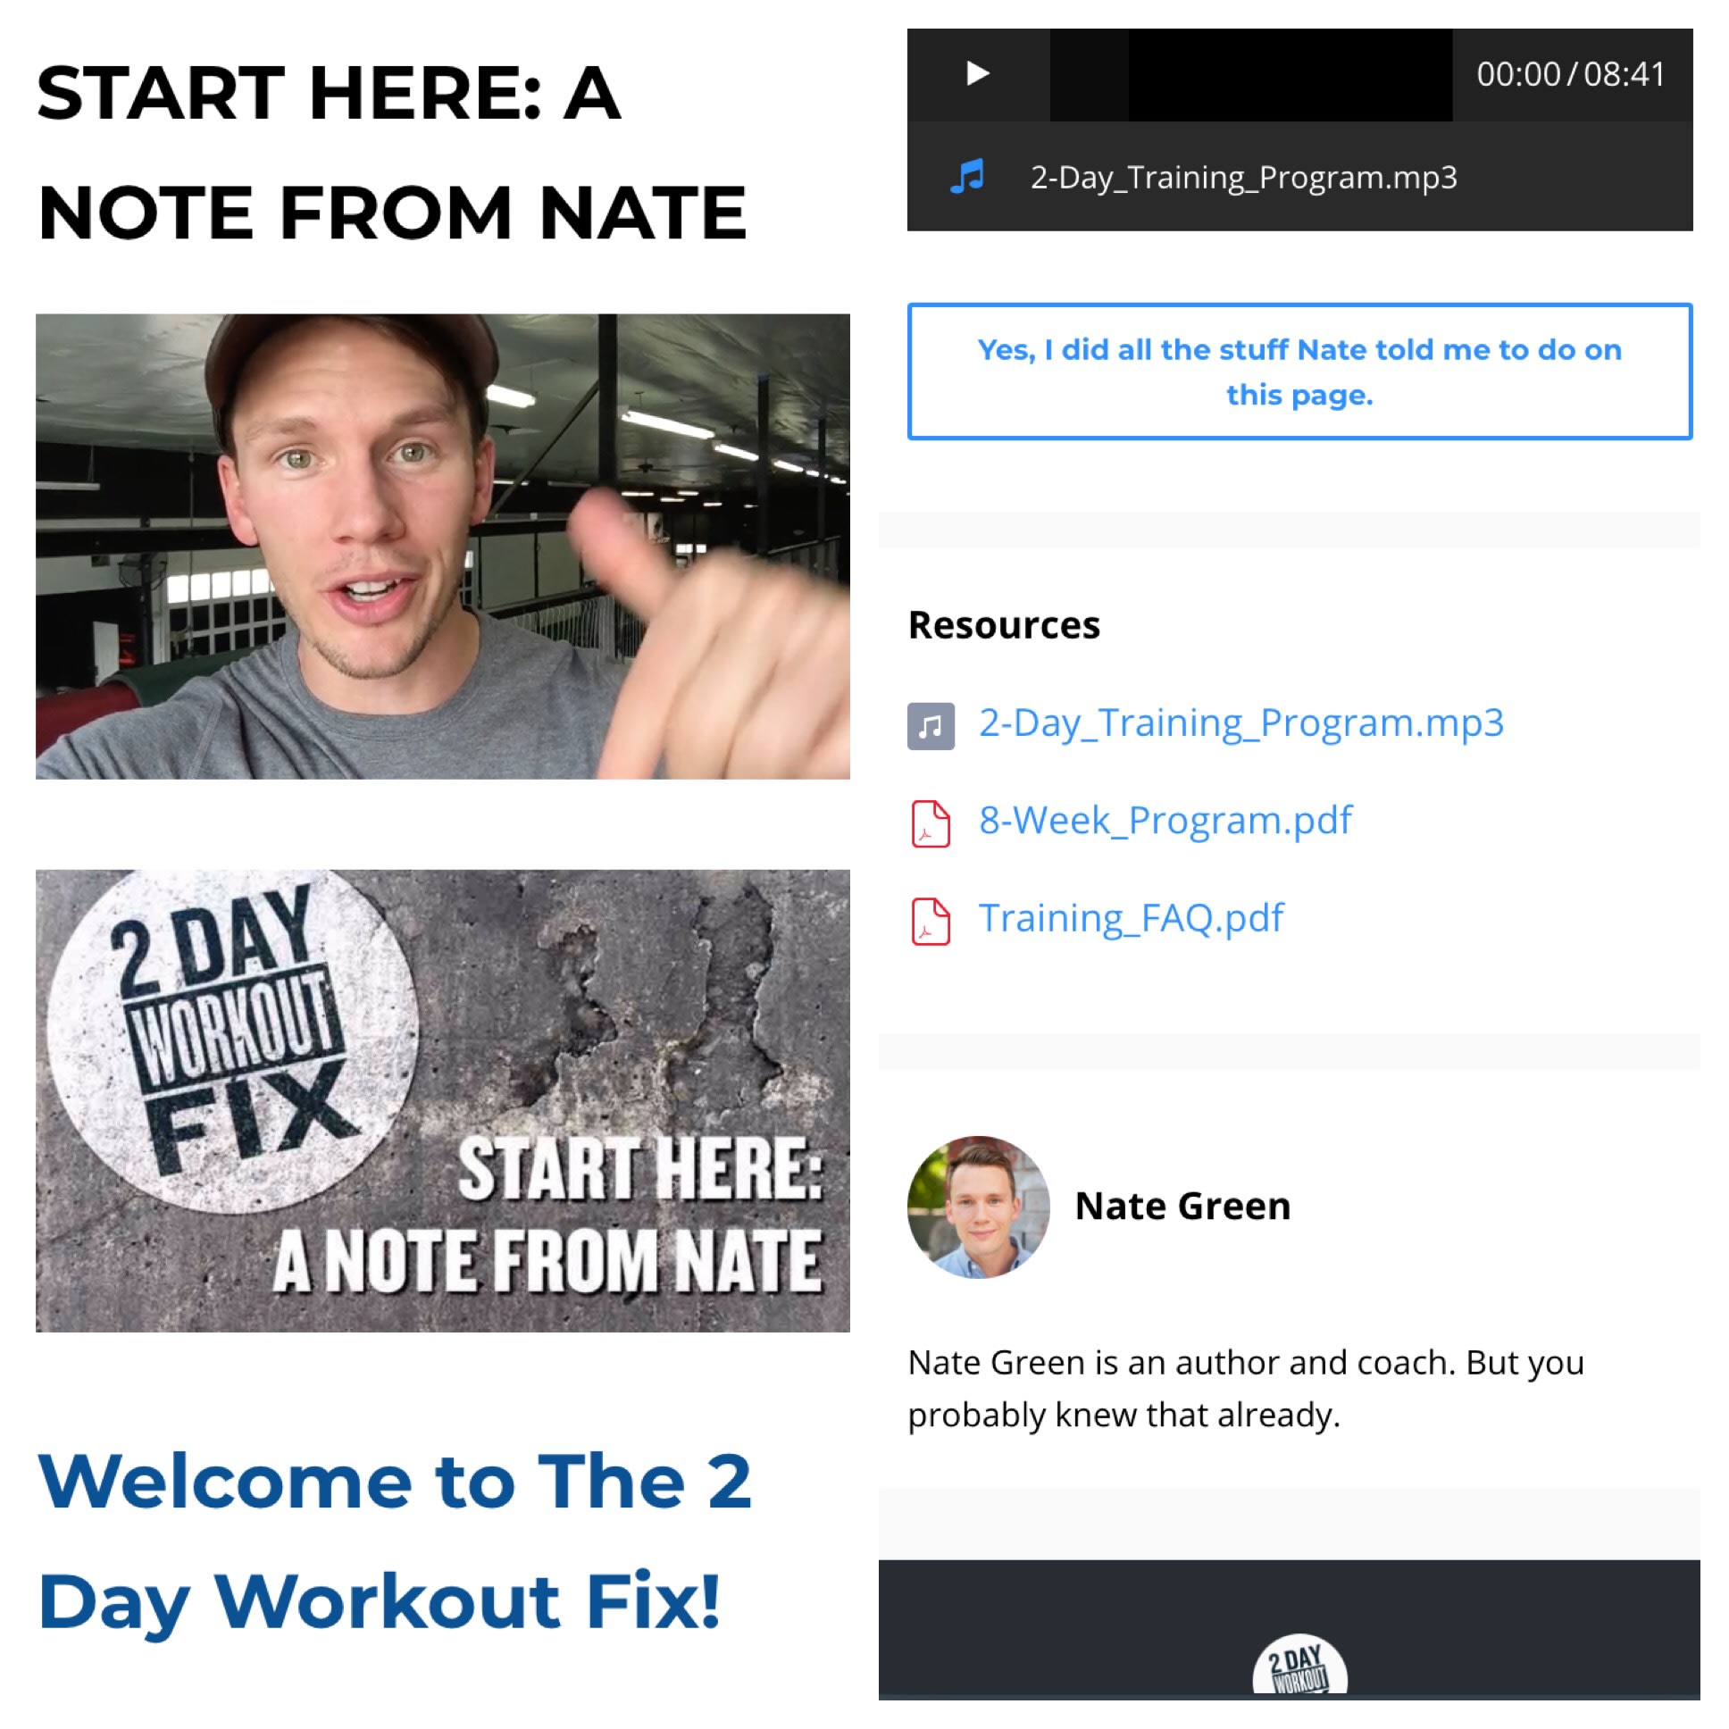
Task: Open 2-Day_Training_Program.mp3 resource link
Action: pos(1241,723)
